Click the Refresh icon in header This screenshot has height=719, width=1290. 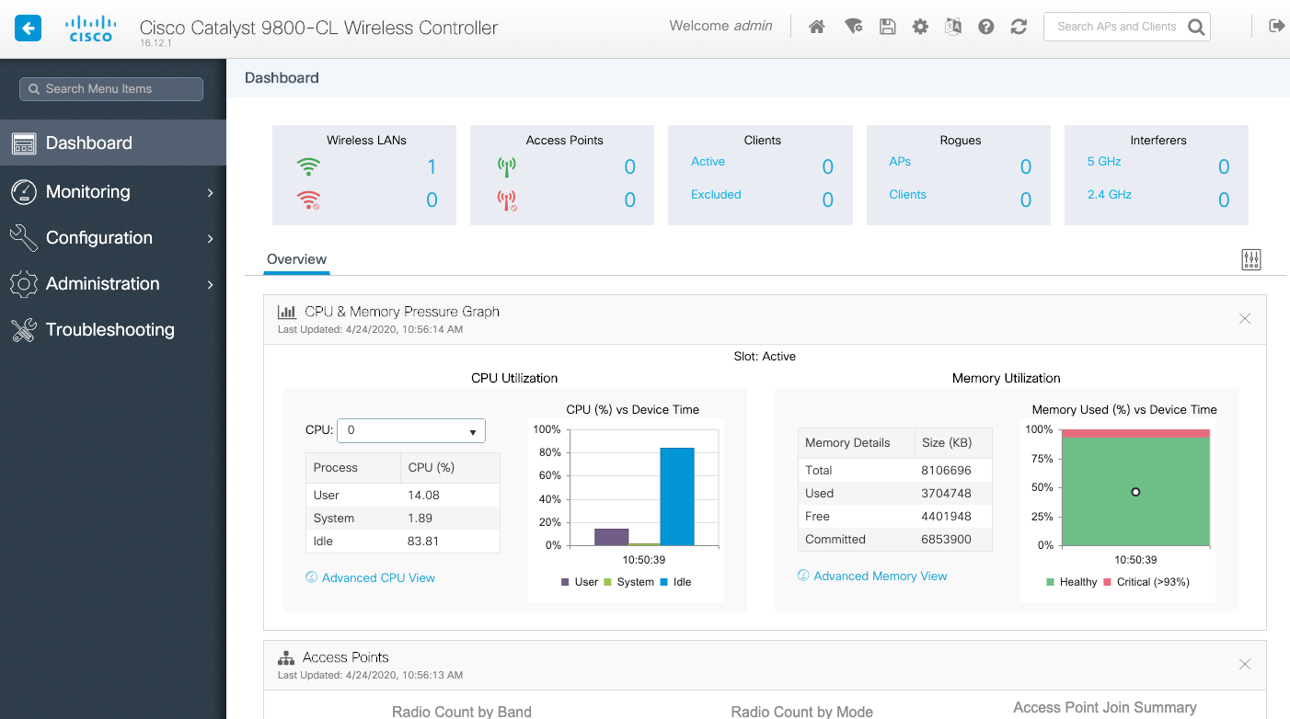pos(1019,27)
